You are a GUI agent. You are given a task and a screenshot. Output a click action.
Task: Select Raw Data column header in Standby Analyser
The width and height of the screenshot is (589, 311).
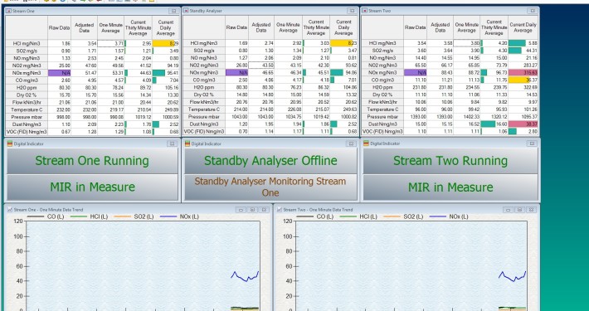coord(236,27)
